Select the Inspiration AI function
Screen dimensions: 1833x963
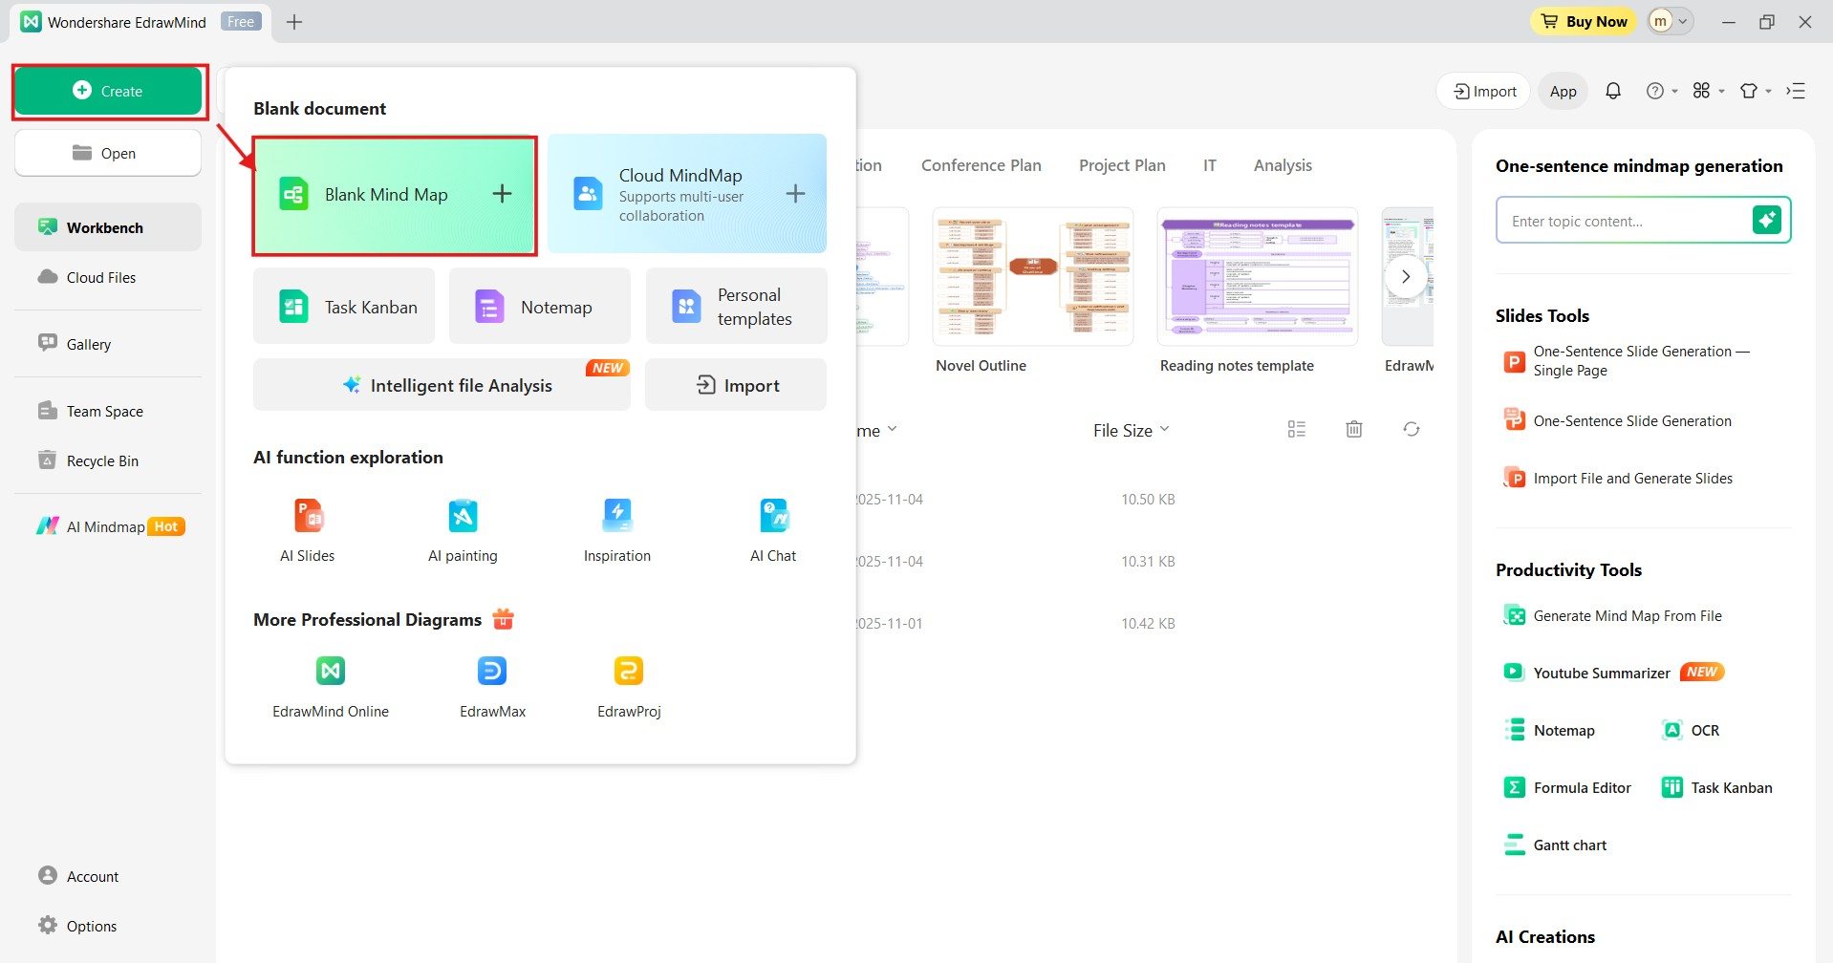pyautogui.click(x=616, y=530)
